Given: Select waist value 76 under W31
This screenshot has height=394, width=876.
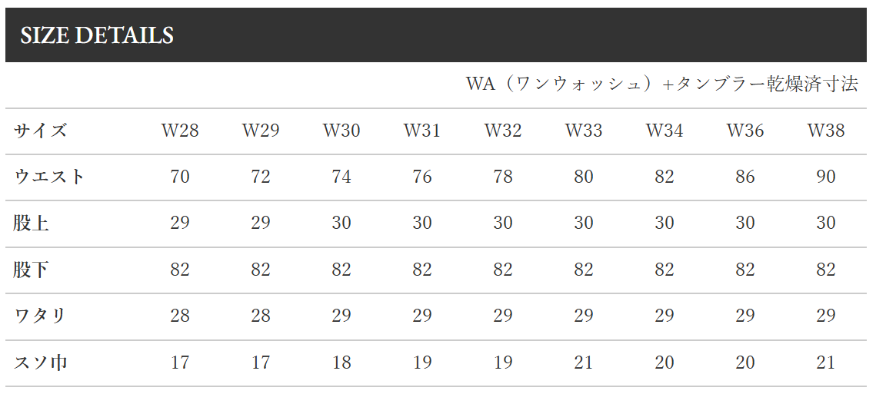Looking at the screenshot, I should pos(422,177).
